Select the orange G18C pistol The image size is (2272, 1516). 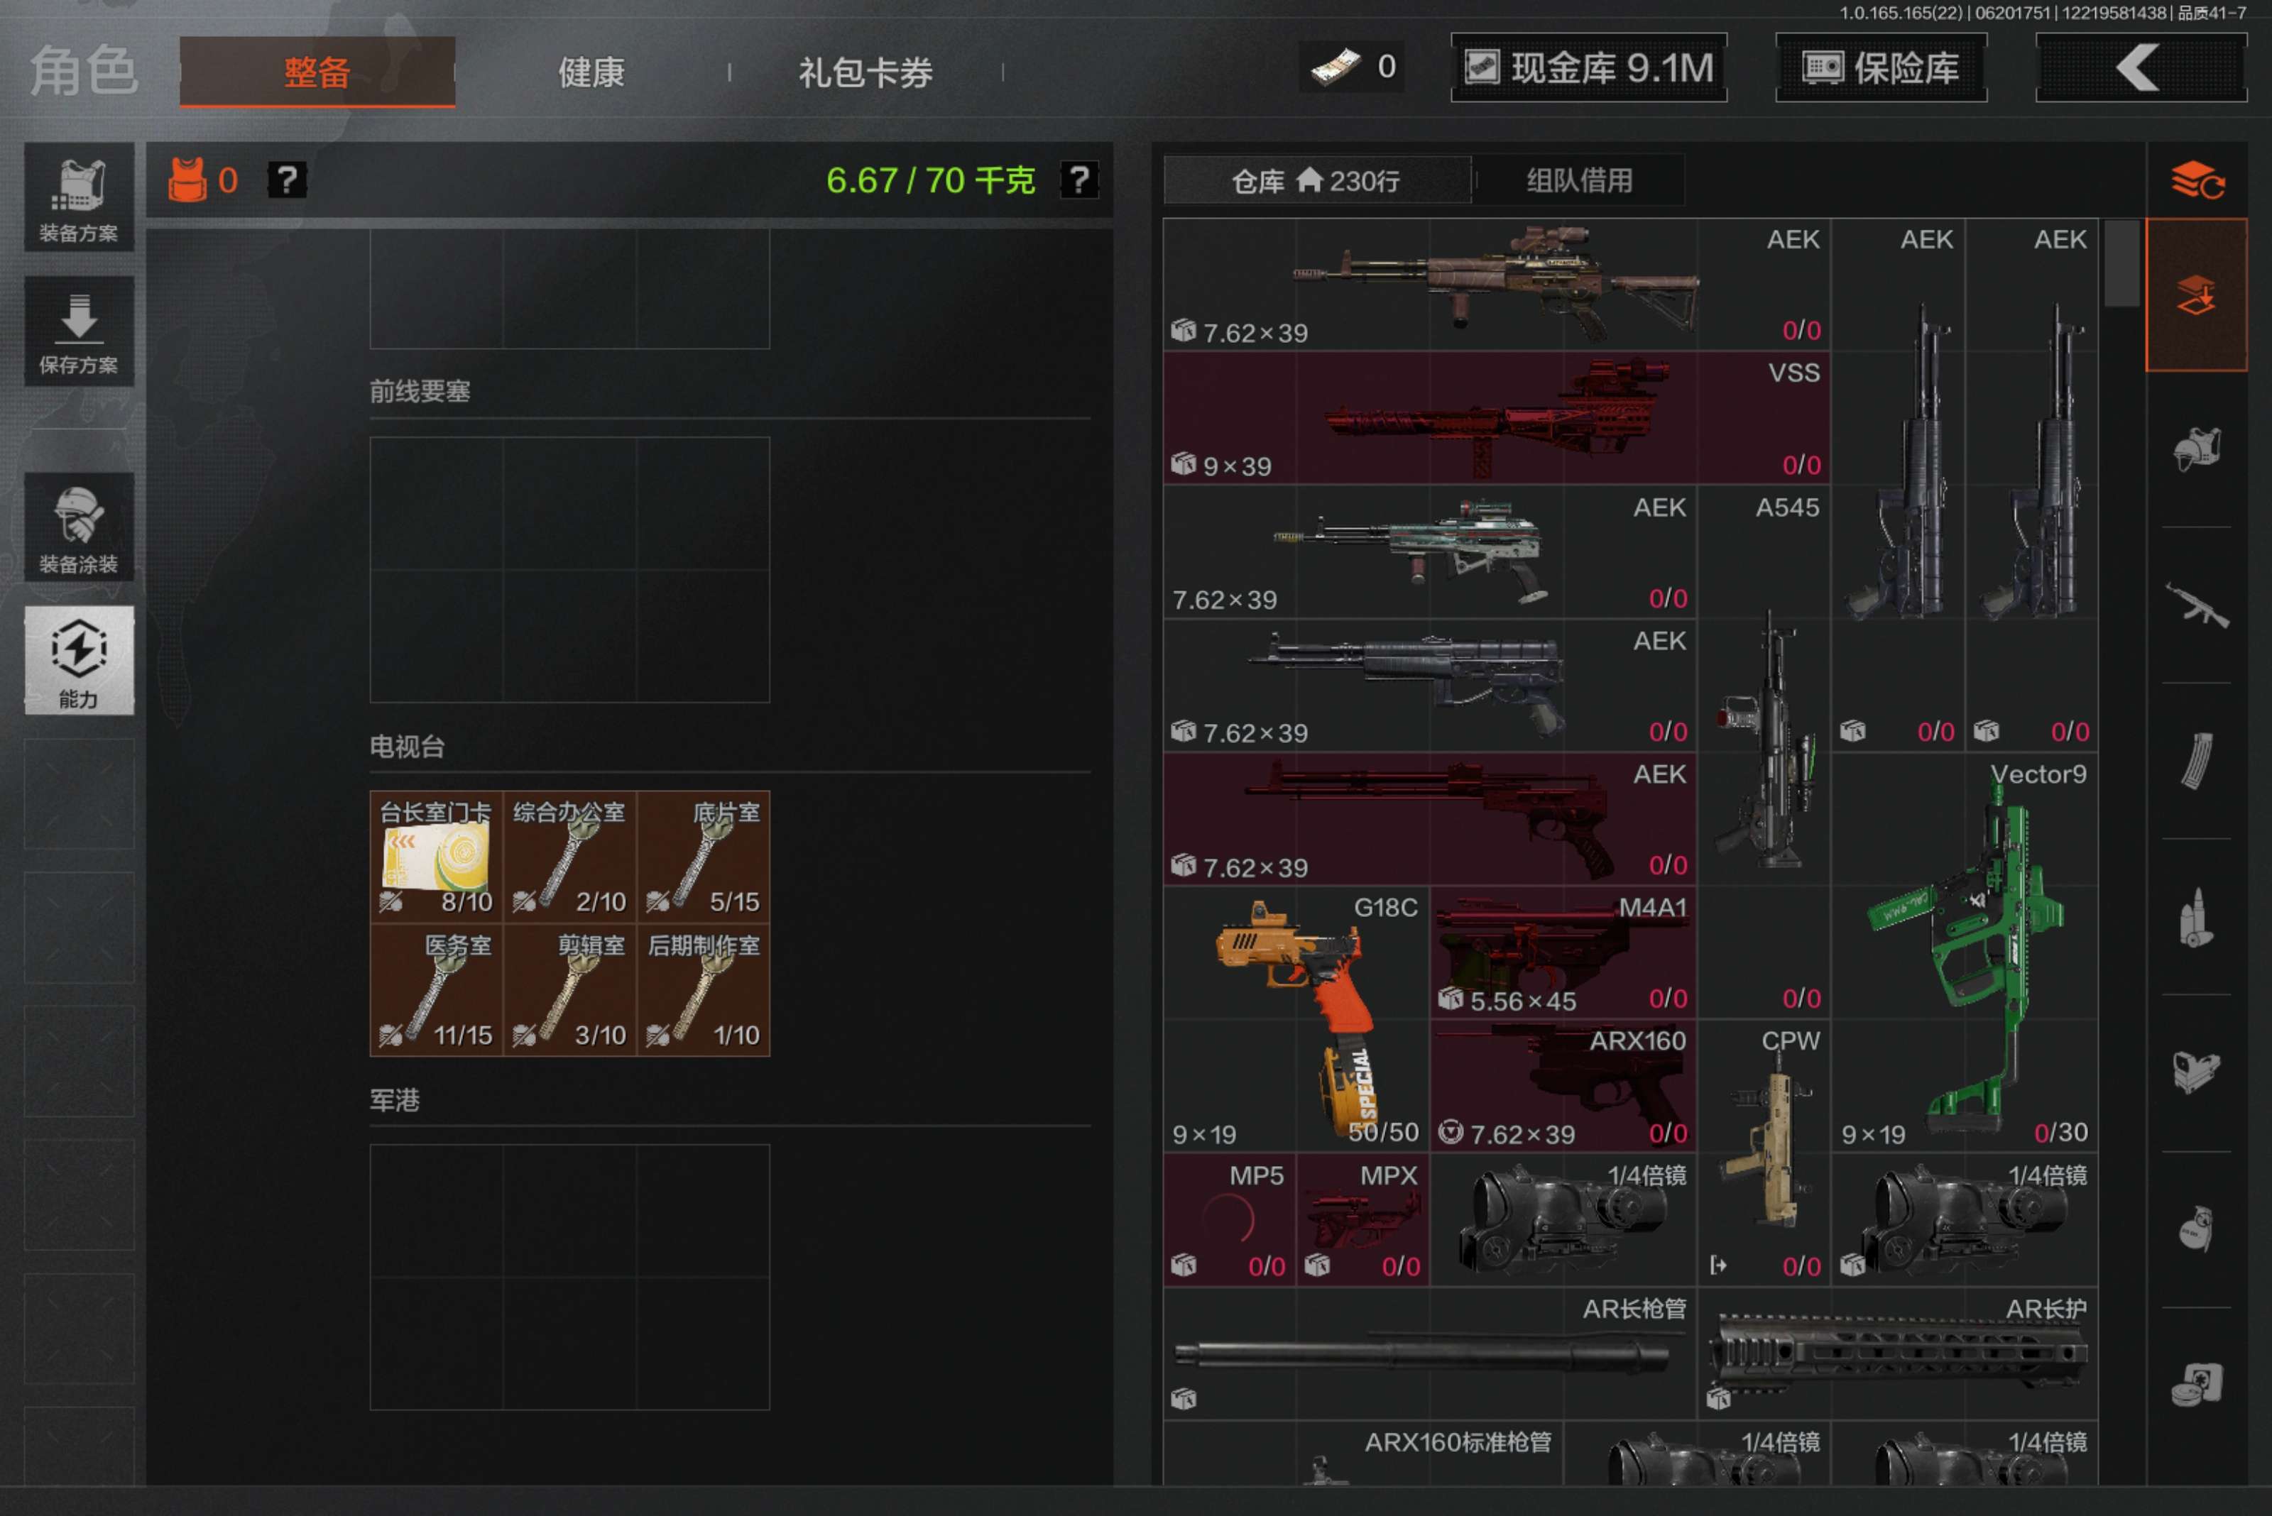[x=1296, y=1019]
